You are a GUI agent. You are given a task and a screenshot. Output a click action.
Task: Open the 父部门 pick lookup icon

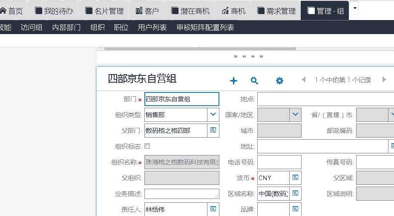coord(213,130)
